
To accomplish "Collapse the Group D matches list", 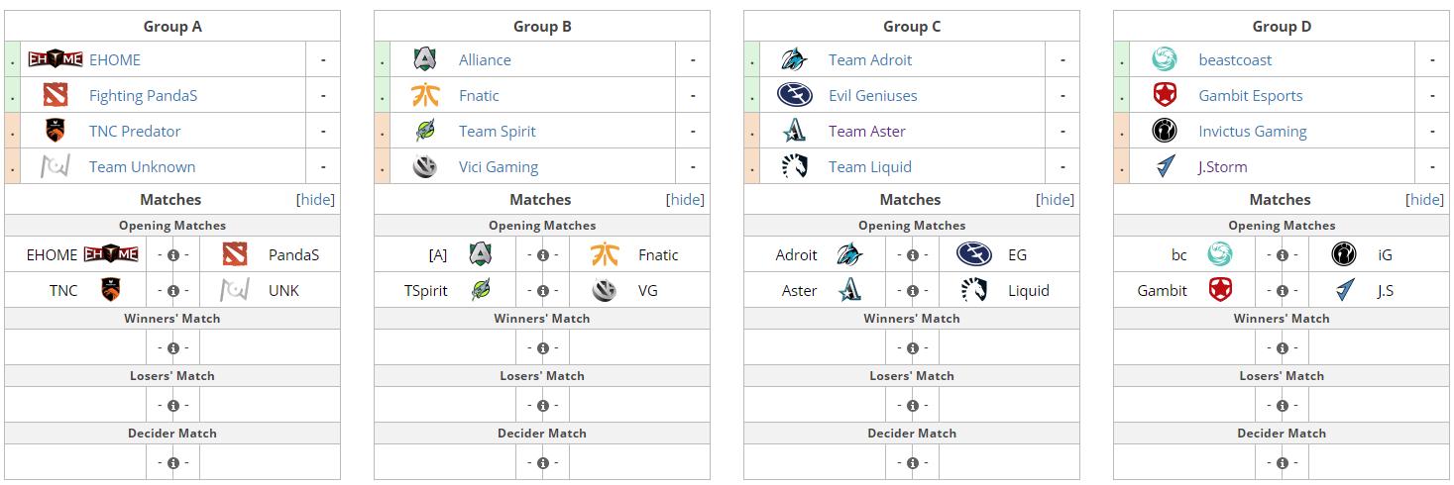I will tap(1426, 199).
